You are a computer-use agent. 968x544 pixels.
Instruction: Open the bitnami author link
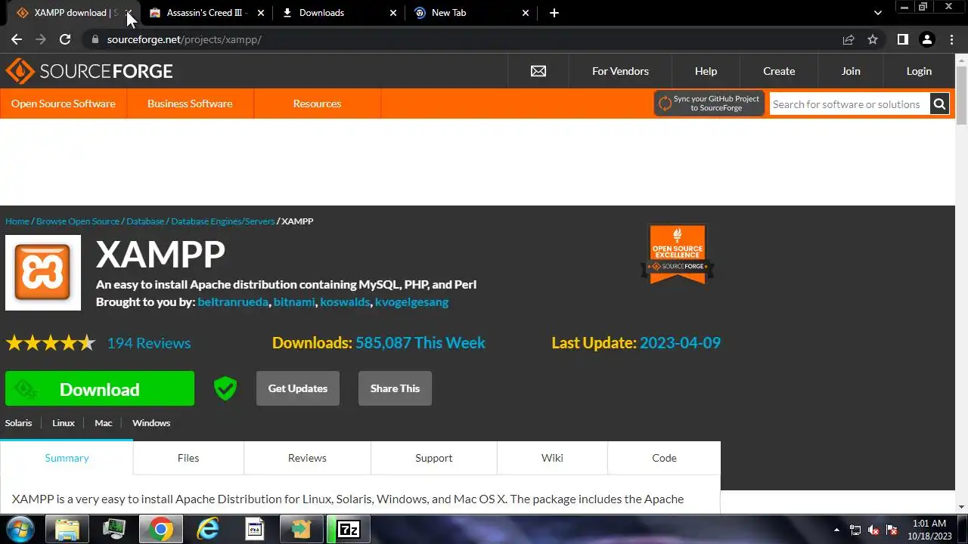coord(294,301)
